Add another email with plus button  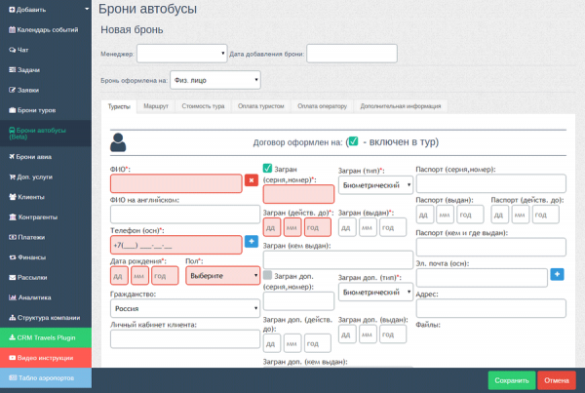pos(557,274)
